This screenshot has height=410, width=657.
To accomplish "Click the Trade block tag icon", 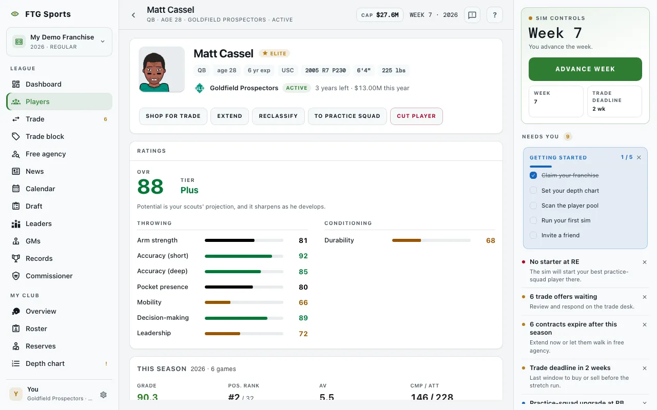I will tap(16, 136).
